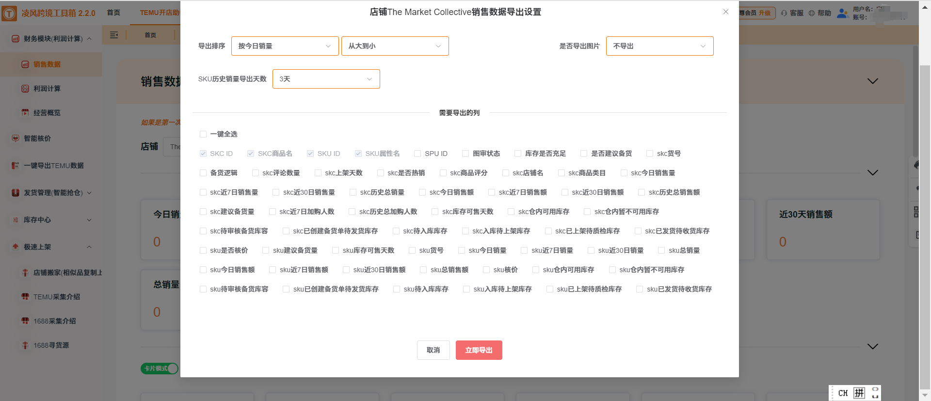
Task: Tick the 库存是否充足 checkbox
Action: pyautogui.click(x=518, y=154)
